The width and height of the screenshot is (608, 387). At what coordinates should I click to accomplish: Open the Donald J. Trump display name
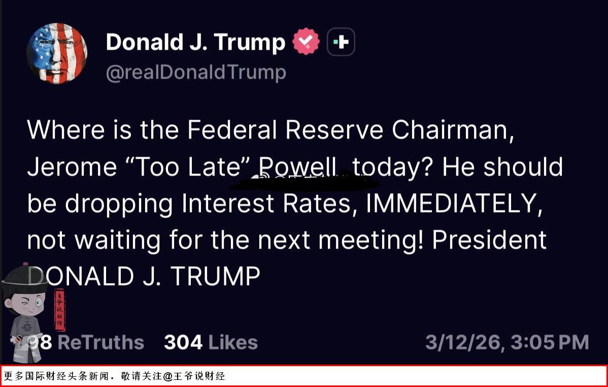[195, 42]
